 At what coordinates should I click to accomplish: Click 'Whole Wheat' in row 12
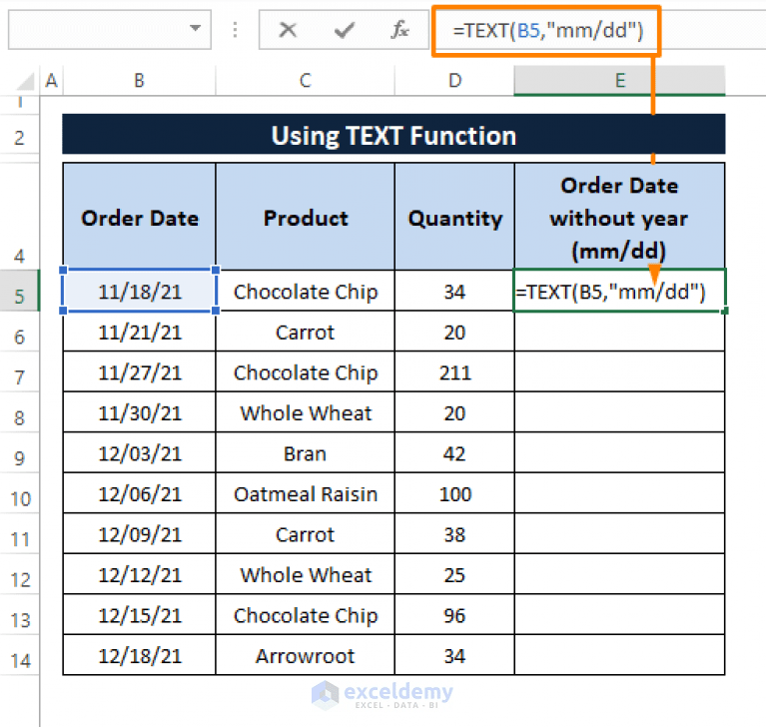[x=305, y=574]
